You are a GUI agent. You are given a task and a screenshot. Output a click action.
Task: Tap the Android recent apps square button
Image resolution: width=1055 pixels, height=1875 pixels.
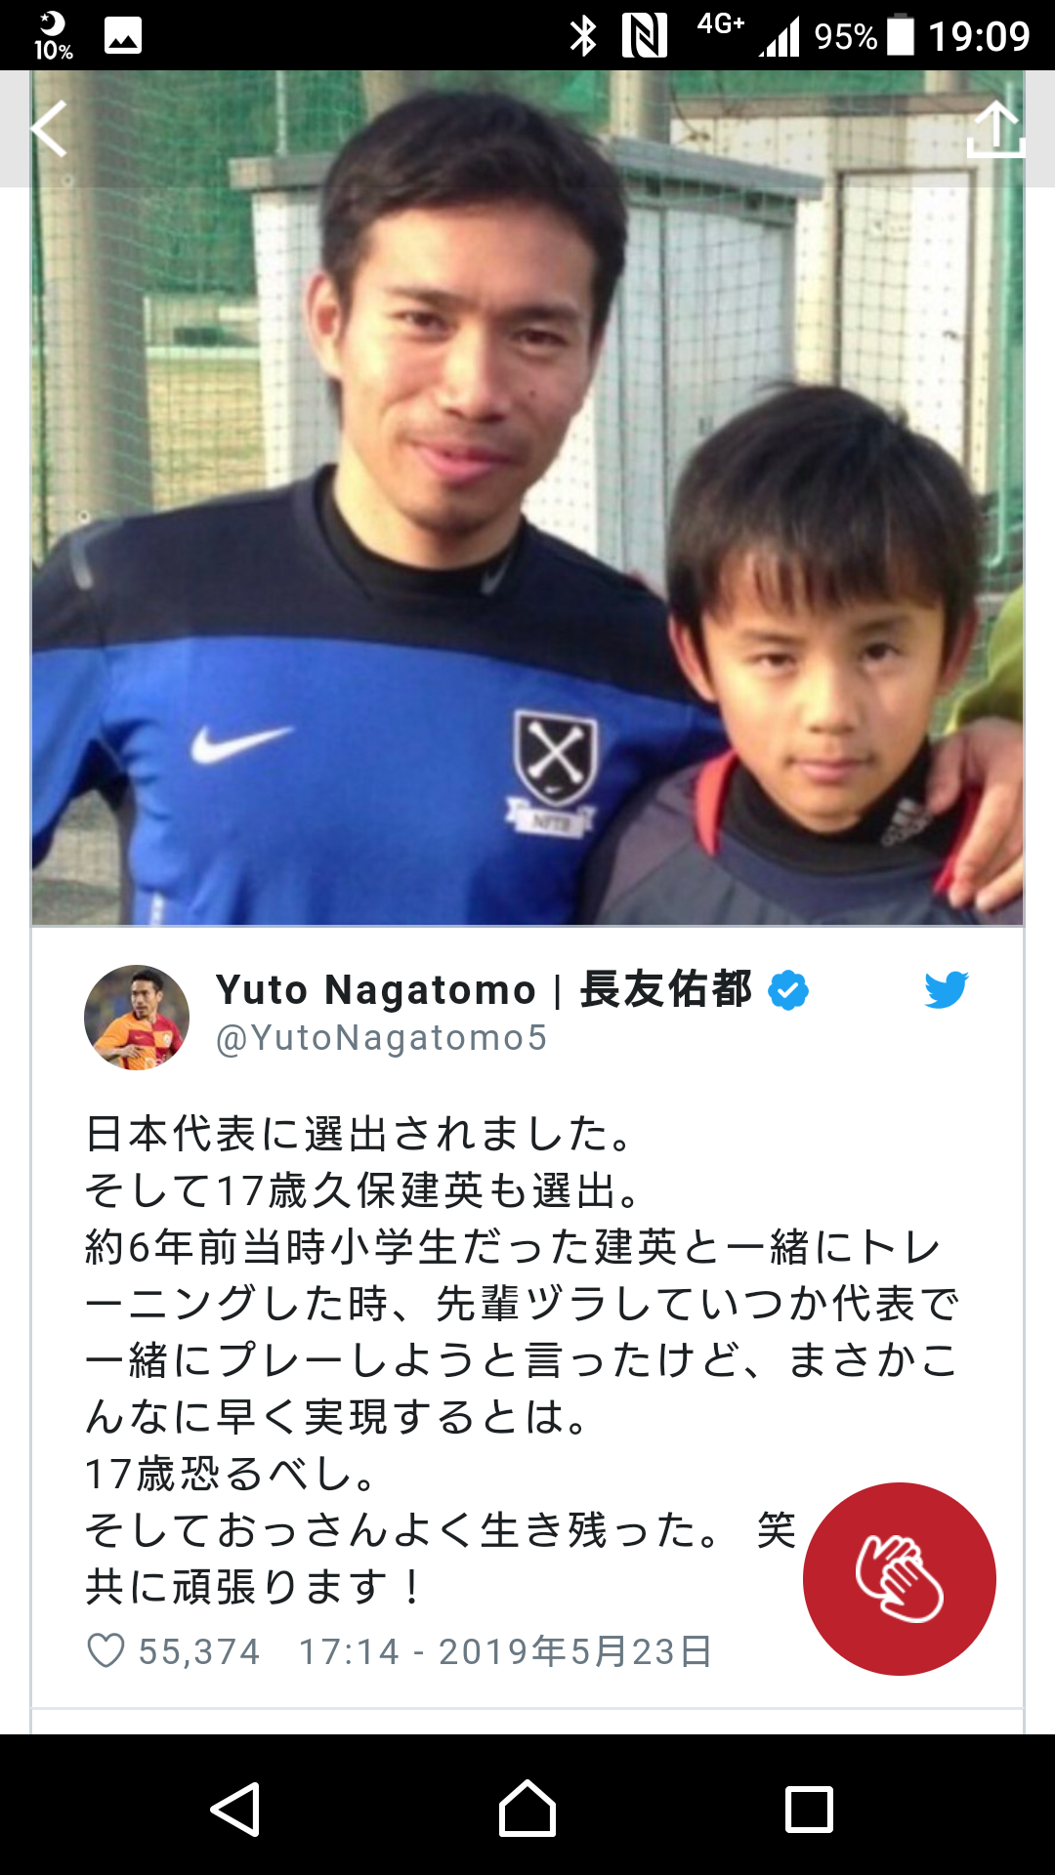click(810, 1810)
